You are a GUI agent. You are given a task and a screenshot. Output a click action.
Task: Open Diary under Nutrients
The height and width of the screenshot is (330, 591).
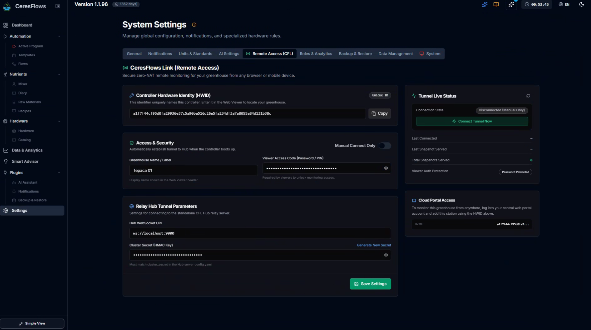(22, 93)
